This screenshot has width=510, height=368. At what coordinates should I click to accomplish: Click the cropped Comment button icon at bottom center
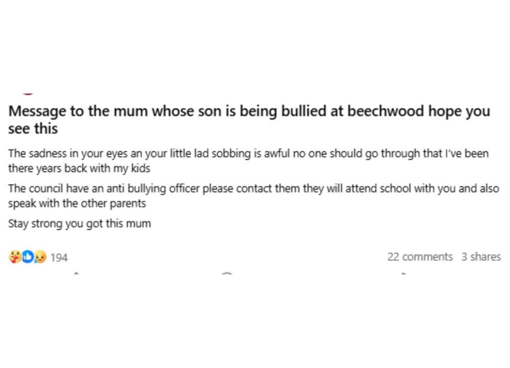(x=227, y=273)
